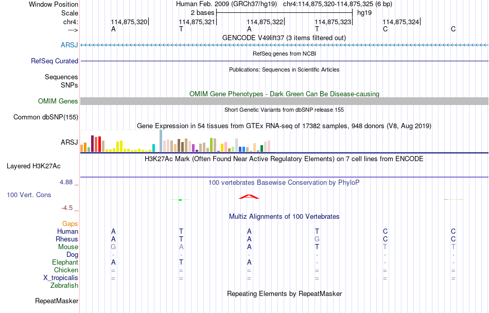Click the 100 vertebrates Basewise Conservation title
This screenshot has height=313, width=489.
(284, 182)
